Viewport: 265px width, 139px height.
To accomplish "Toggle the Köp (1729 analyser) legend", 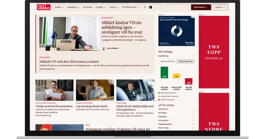I will pos(167,93).
